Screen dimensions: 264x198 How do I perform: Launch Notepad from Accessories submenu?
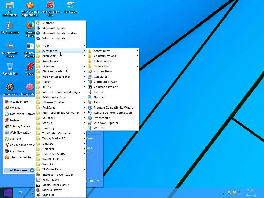[113, 97]
